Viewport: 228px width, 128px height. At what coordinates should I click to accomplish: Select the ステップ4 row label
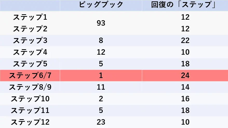click(30, 52)
